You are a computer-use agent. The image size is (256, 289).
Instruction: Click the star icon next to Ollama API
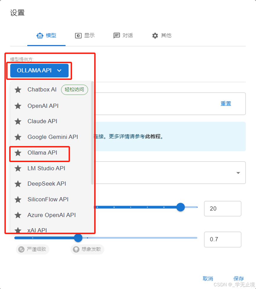click(18, 153)
